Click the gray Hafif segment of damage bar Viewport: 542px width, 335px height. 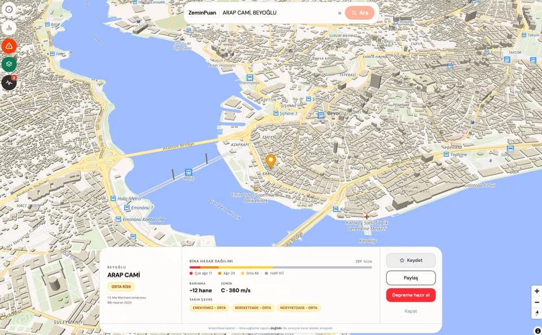(322, 267)
